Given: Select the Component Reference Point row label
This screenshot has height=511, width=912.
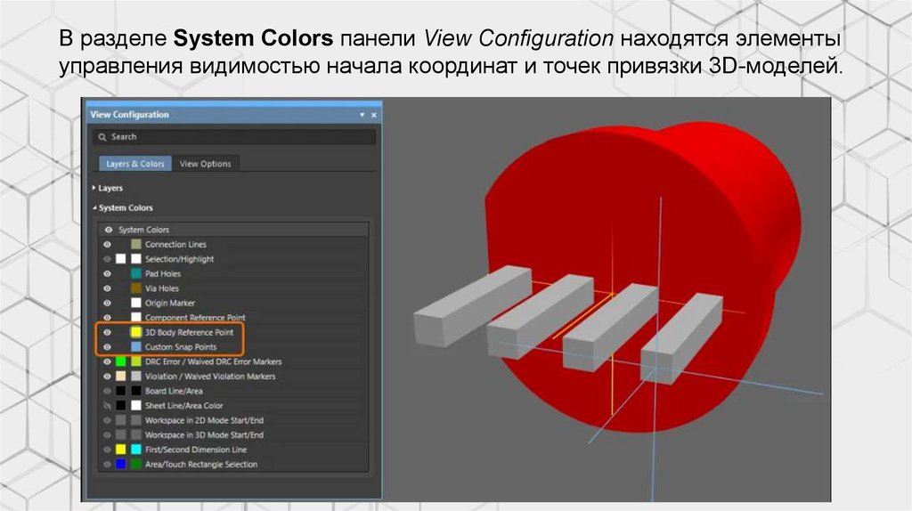Looking at the screenshot, I should point(194,318).
